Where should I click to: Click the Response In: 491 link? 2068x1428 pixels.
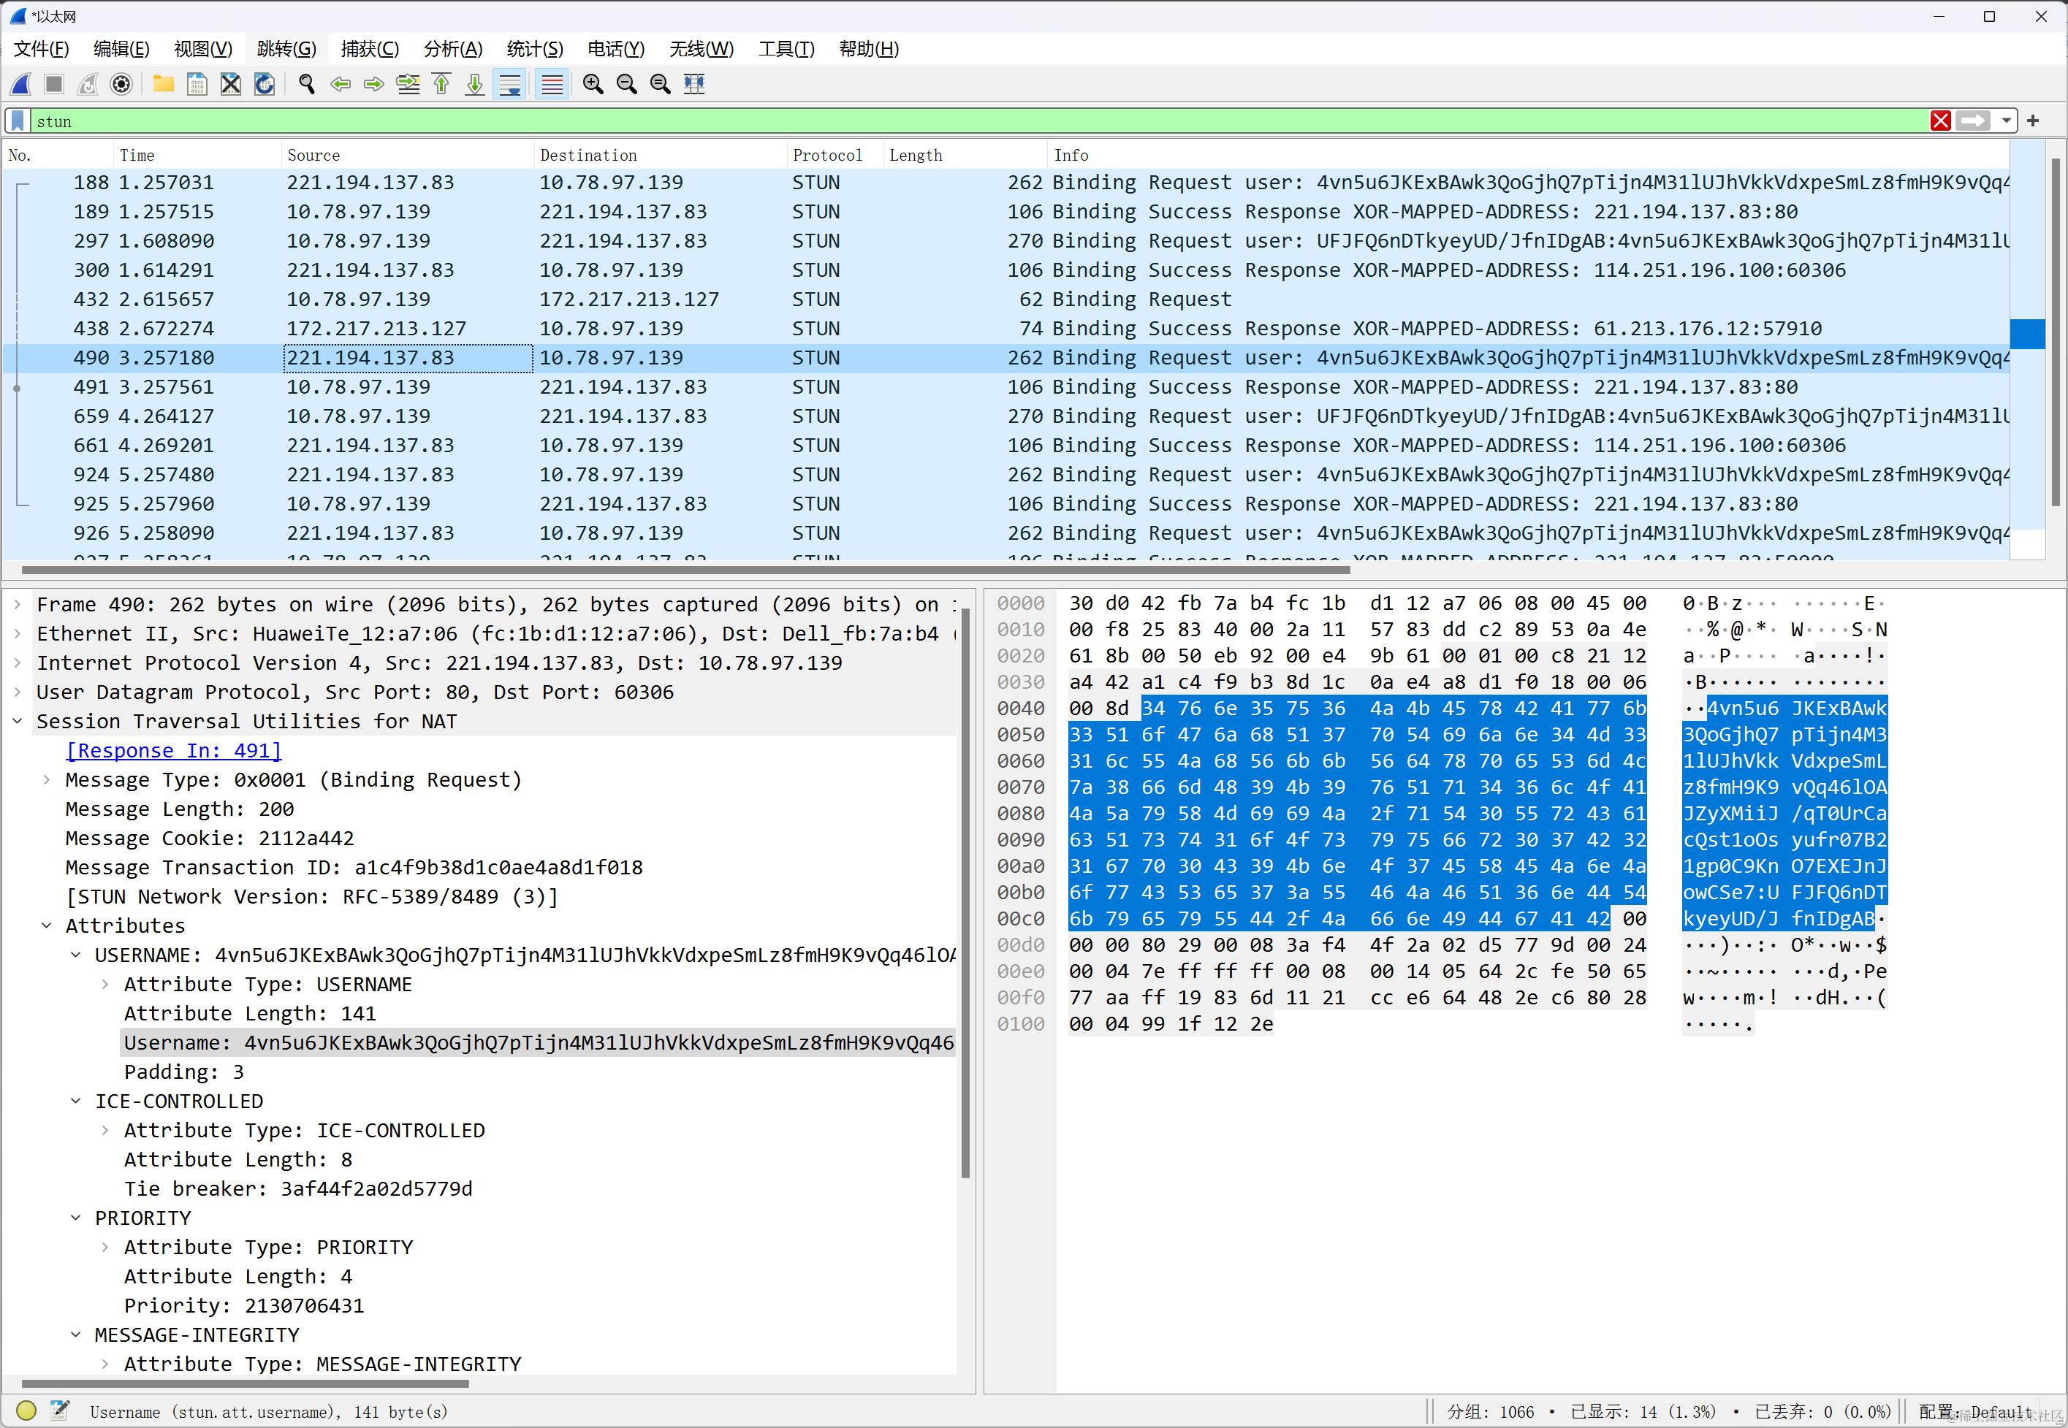pyautogui.click(x=174, y=751)
